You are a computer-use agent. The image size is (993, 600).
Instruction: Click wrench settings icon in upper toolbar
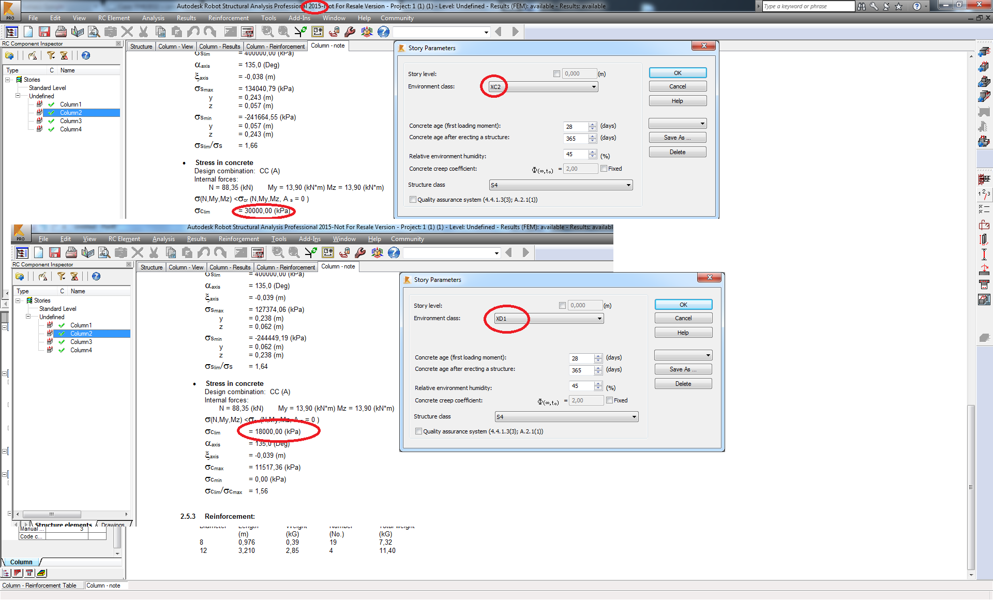pos(350,32)
